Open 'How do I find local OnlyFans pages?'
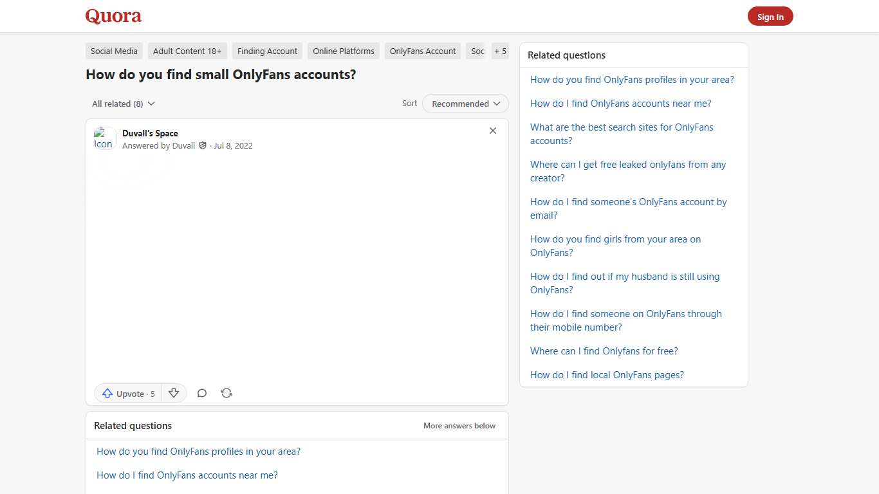This screenshot has height=494, width=879. (x=607, y=375)
